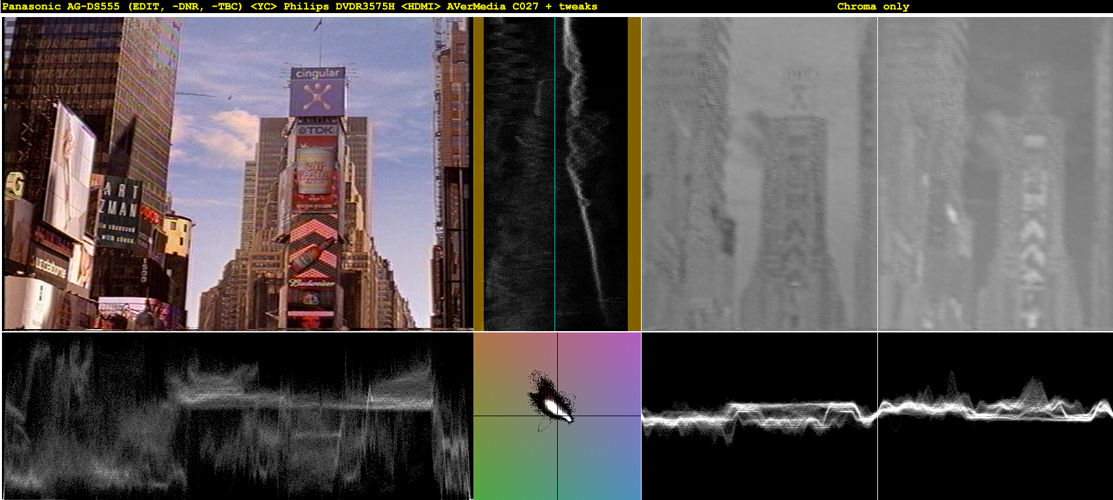Open the right gray chroma image panel
Image resolution: width=1113 pixels, height=500 pixels.
point(995,173)
